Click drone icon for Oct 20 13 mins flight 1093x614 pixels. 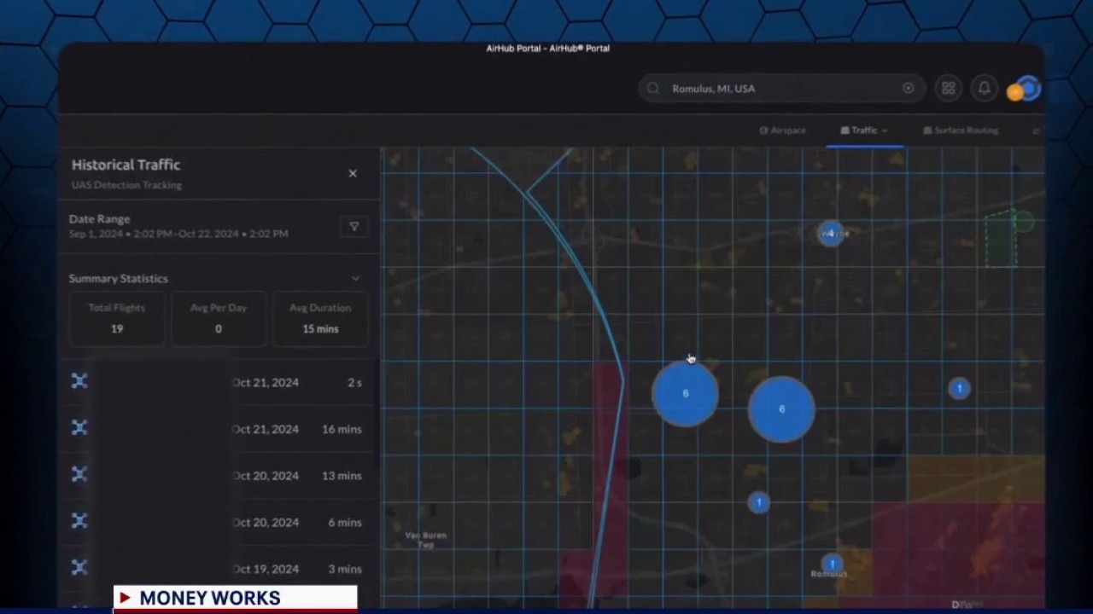(79, 474)
